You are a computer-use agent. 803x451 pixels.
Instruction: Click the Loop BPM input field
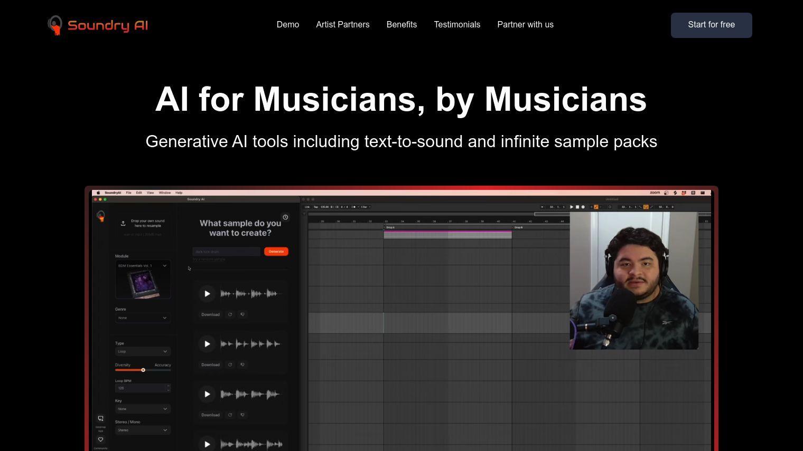coord(143,388)
